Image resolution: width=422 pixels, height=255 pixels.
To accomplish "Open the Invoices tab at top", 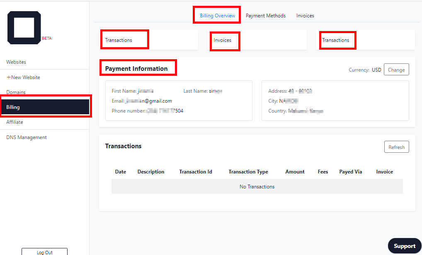I will pos(305,16).
